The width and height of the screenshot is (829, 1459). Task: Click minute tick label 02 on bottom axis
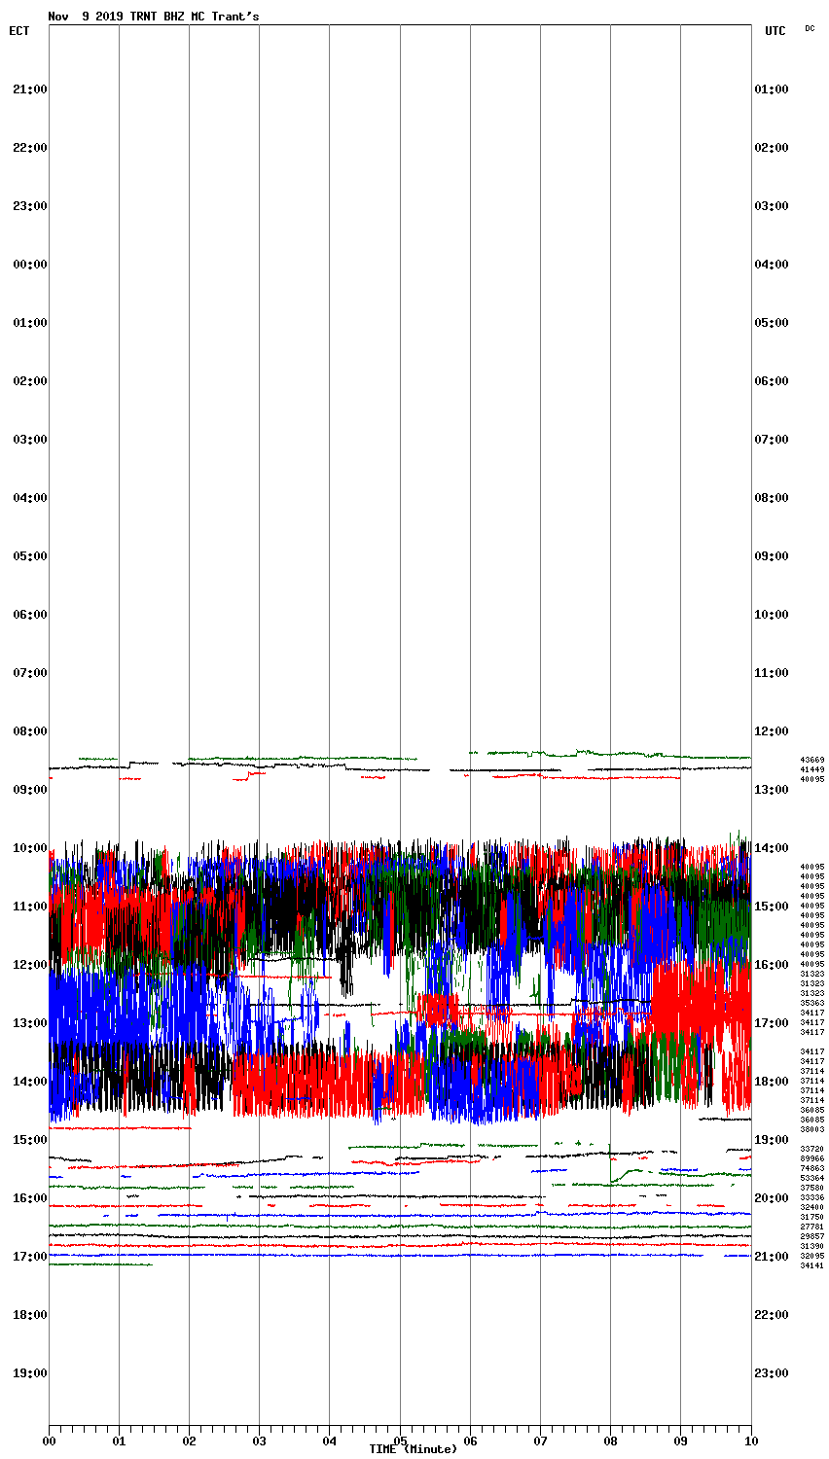tap(189, 1441)
